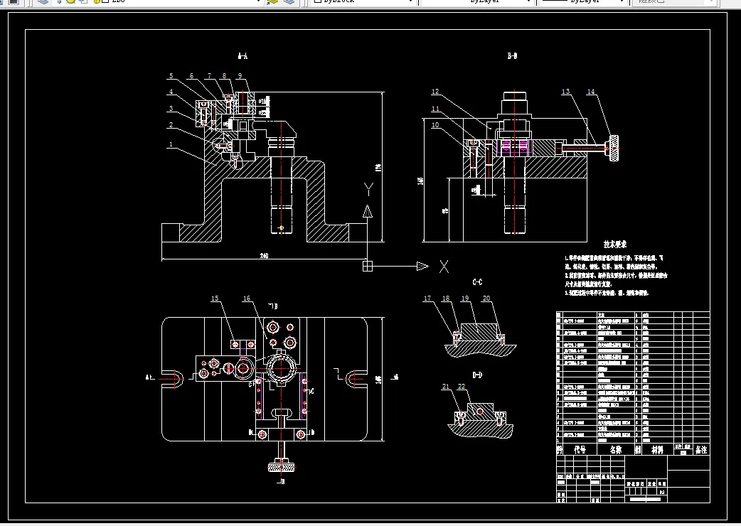Viewport: 741px width, 526px height.
Task: Select part callout number 22
Action: point(462,387)
